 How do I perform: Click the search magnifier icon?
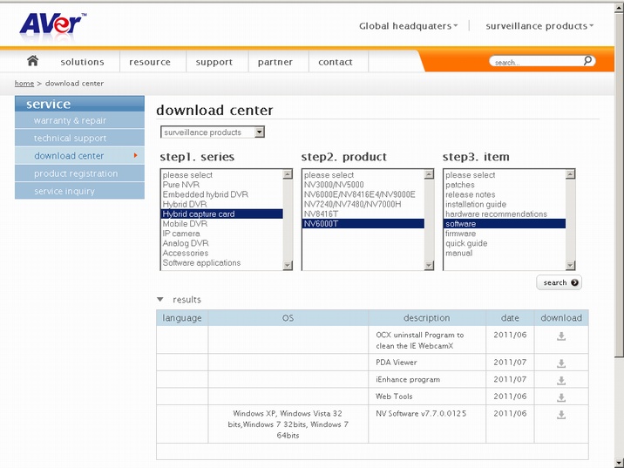point(588,61)
